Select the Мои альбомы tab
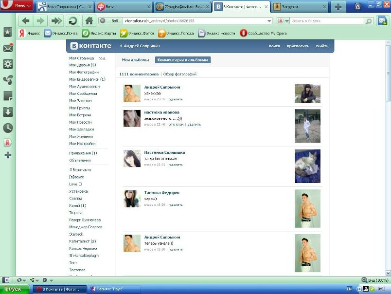This screenshot has width=391, height=294. click(135, 60)
